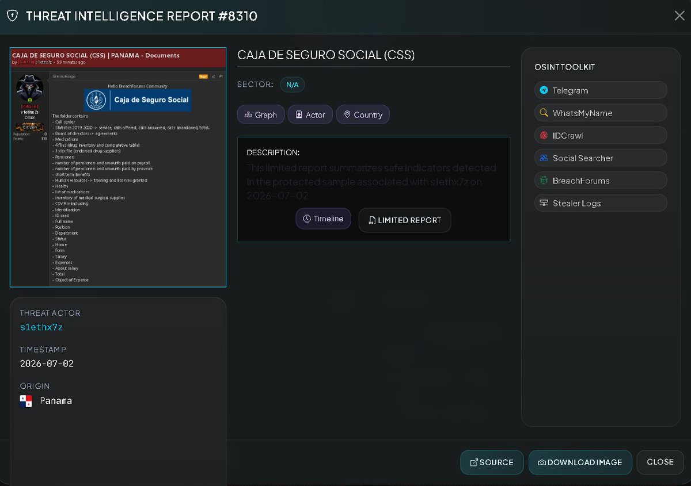
Task: Click the forum user avatar image
Action: [x=29, y=89]
